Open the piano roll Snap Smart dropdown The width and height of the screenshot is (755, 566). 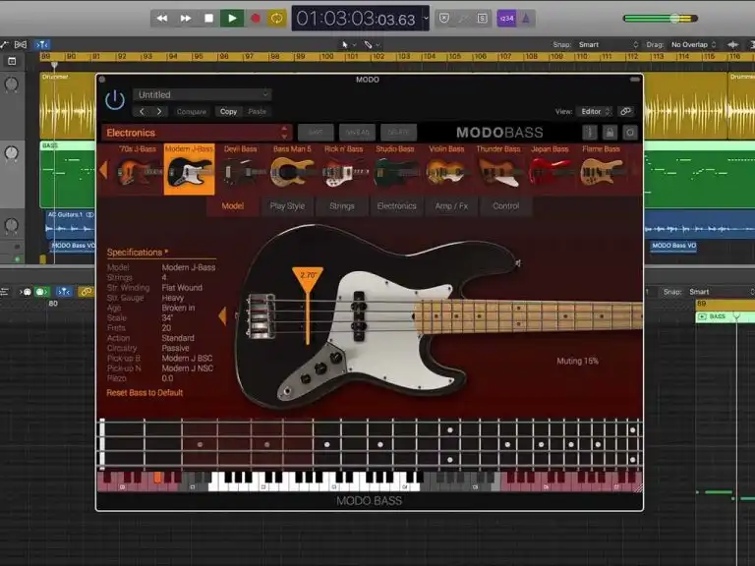(x=721, y=292)
